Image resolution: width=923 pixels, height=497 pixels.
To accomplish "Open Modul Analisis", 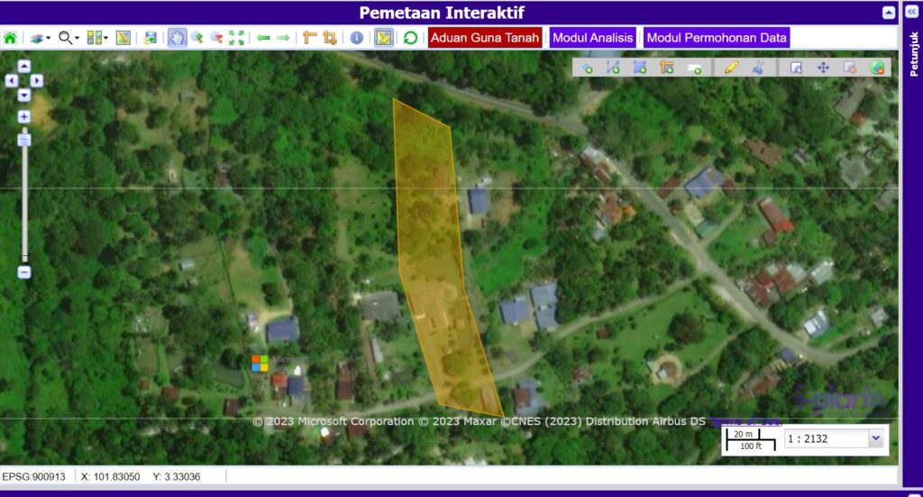I will coord(592,38).
